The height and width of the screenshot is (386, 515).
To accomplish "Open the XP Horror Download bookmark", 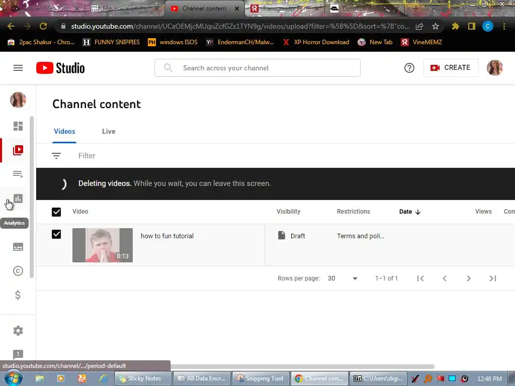I will pyautogui.click(x=316, y=42).
